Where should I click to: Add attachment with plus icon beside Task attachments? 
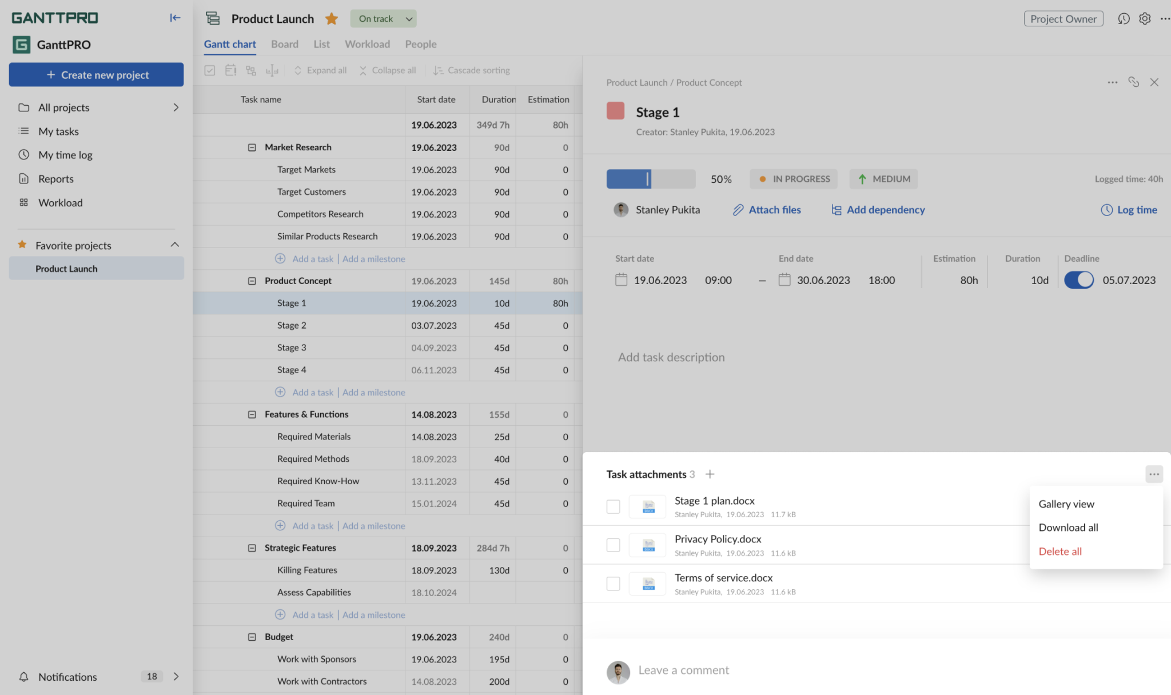tap(710, 474)
